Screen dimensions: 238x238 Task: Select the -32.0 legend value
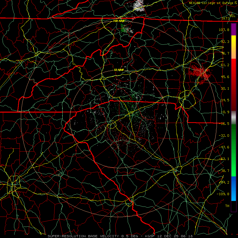pos(224,136)
